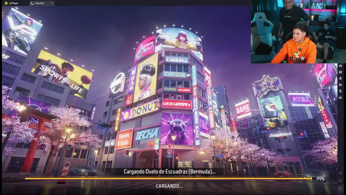Viewport: 346px width, 195px height.
Task: Click the 99% loading percentage
Action: (x=321, y=179)
